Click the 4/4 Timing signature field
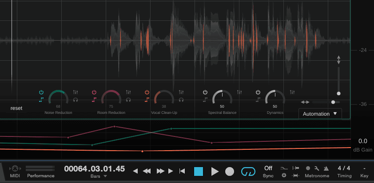The image size is (374, 183). click(343, 168)
